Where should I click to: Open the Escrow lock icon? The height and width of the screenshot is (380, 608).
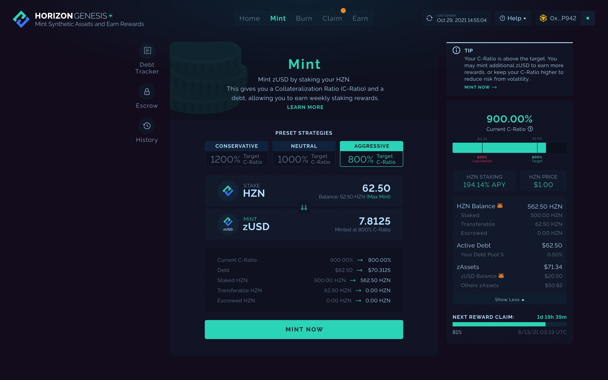tap(147, 92)
